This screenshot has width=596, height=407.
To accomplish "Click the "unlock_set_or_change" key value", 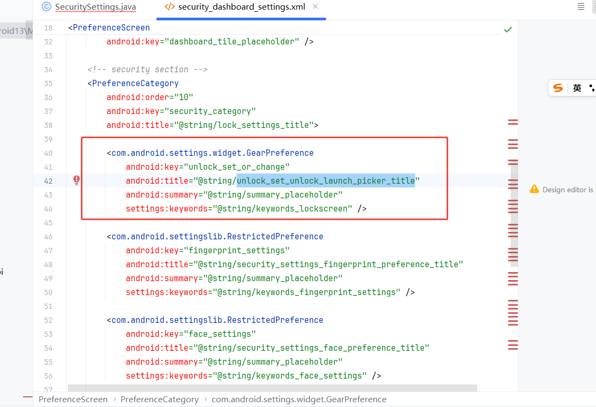I will point(237,167).
